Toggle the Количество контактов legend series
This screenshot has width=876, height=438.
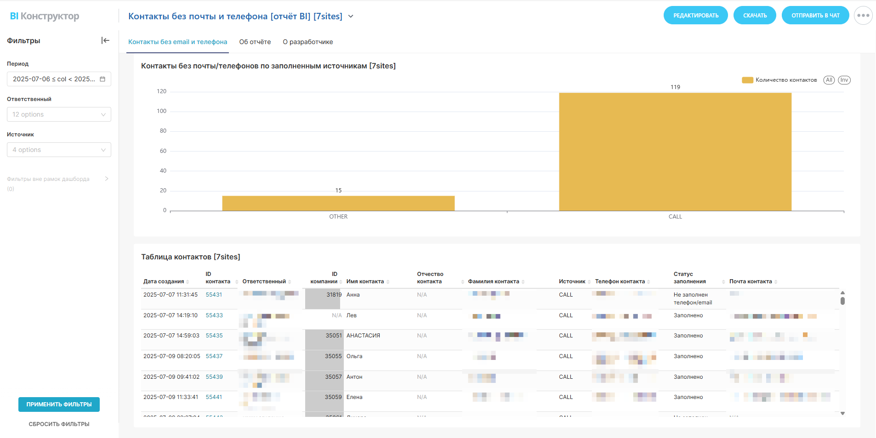coord(779,80)
